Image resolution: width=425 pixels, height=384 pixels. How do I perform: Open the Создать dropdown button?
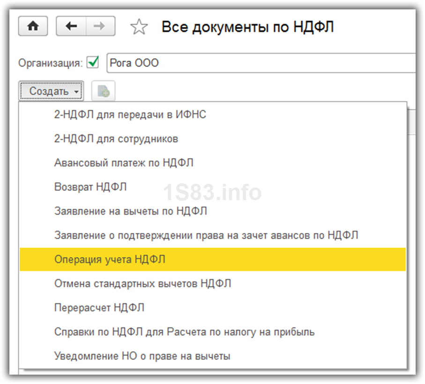[x=52, y=91]
